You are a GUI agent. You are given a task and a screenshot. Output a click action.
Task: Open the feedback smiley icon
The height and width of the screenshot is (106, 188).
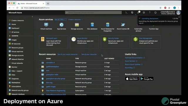point(155,12)
